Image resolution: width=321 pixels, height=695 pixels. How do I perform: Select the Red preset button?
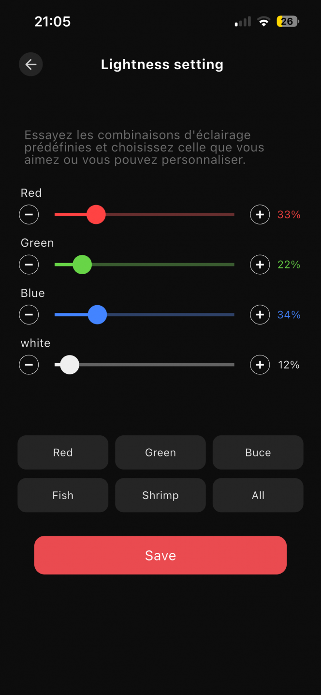point(63,453)
